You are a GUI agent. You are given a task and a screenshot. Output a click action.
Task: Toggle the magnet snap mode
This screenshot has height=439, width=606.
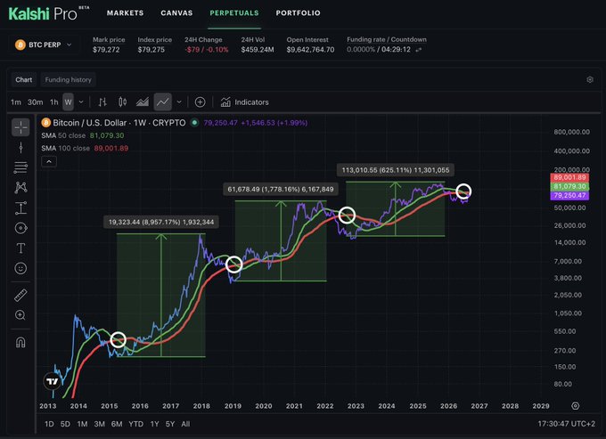point(20,342)
